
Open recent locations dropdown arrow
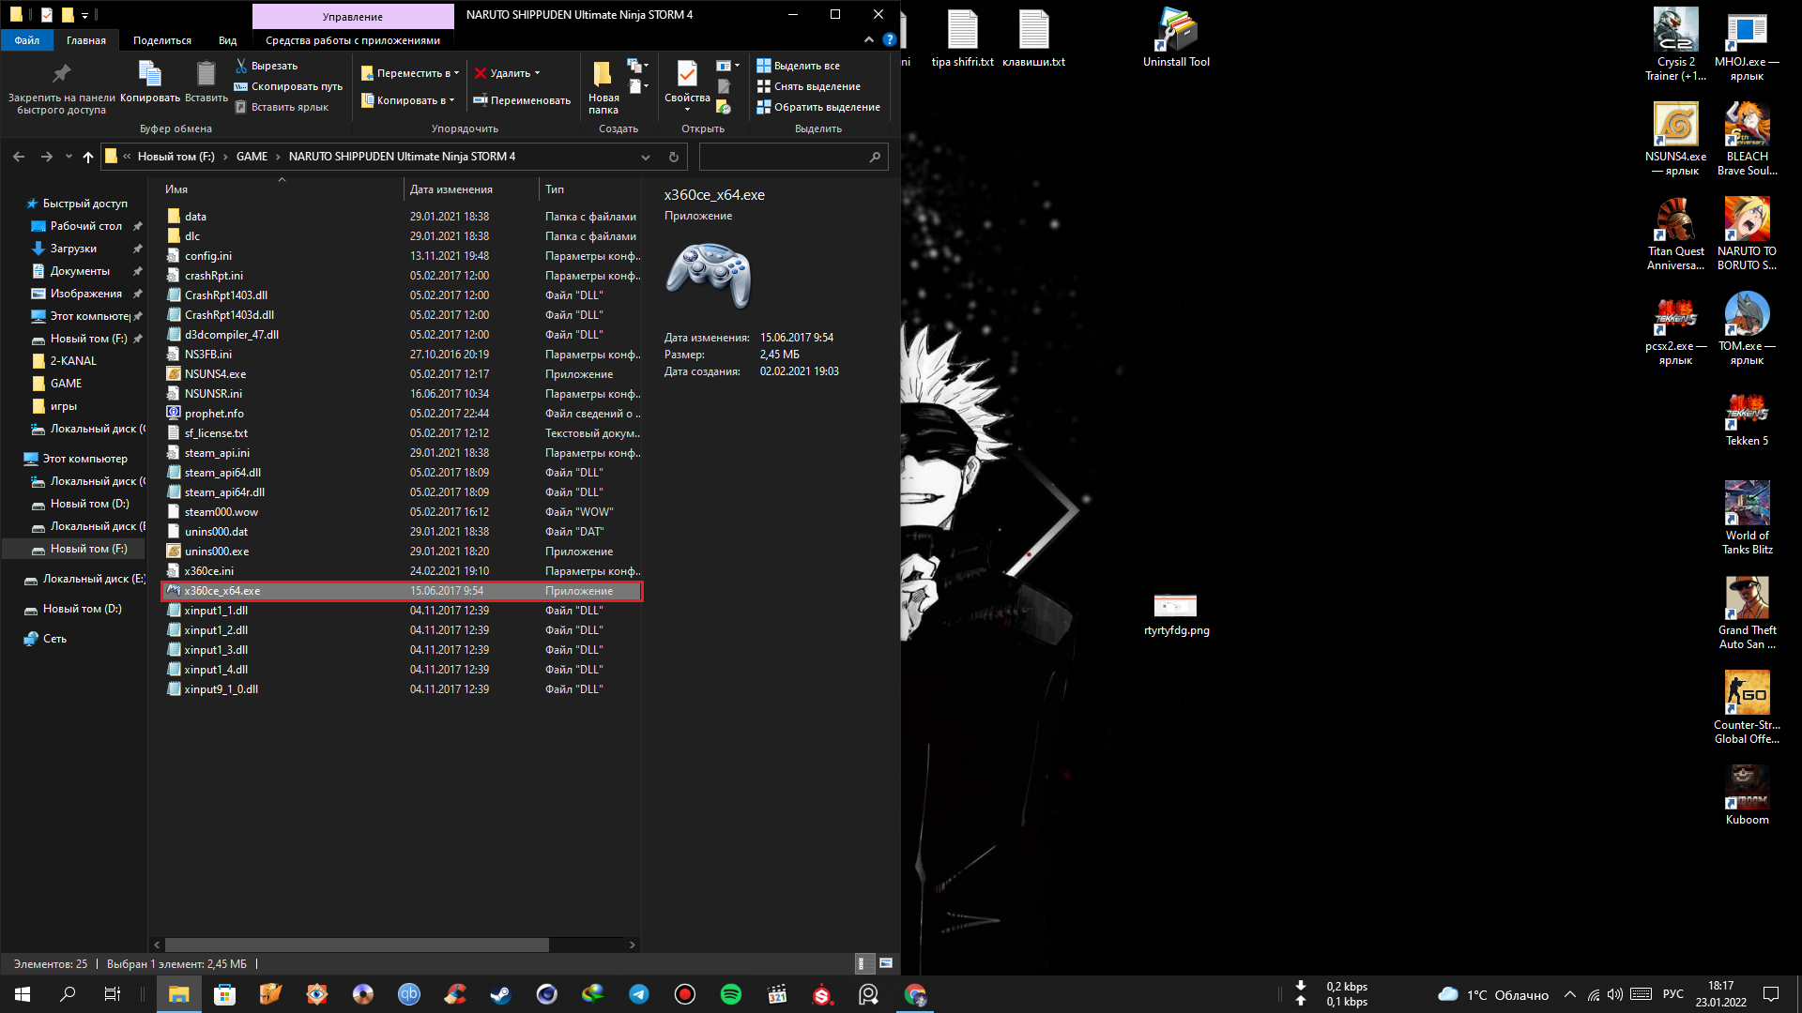tap(69, 157)
